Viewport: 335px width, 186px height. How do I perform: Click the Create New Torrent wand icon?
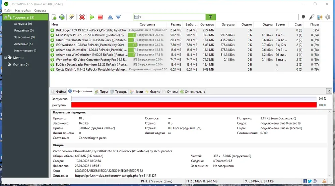tap(72, 17)
